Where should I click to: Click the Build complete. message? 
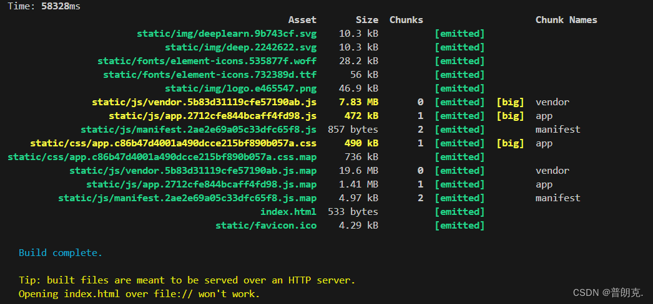click(x=61, y=253)
